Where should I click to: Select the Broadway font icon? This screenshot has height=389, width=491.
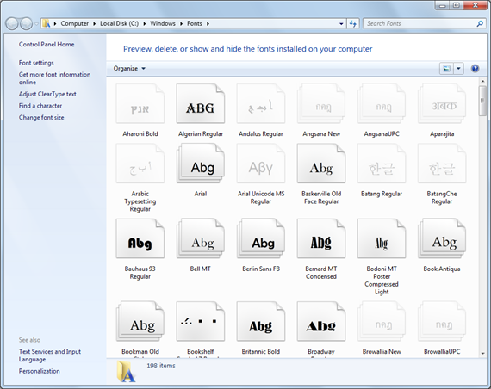321,321
